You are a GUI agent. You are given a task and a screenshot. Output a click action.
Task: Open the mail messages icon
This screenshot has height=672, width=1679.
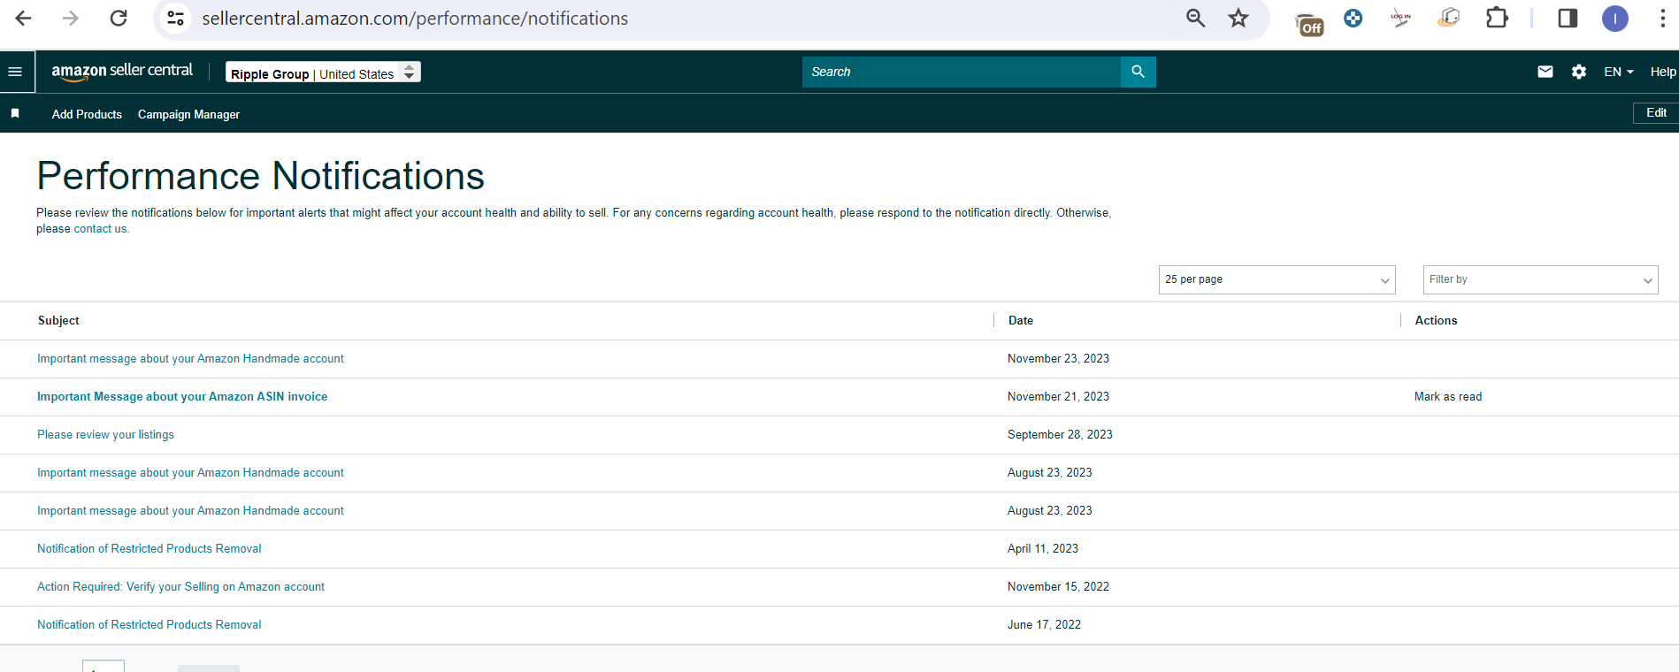[1545, 72]
